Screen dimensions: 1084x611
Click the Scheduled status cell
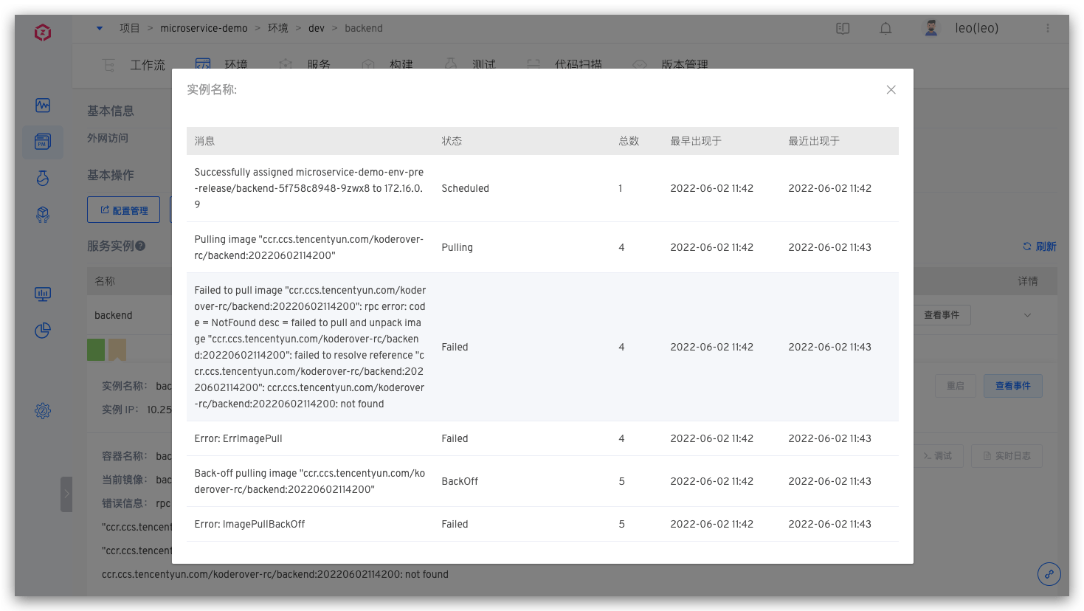466,188
